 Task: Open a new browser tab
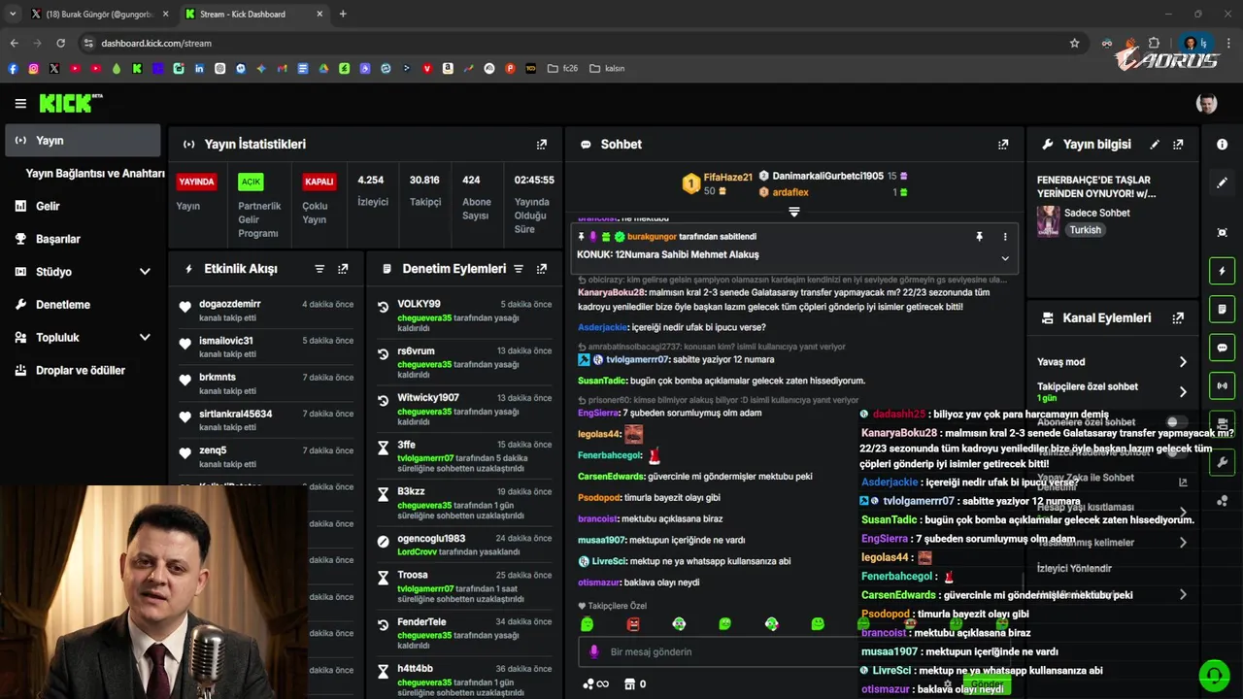tap(343, 15)
